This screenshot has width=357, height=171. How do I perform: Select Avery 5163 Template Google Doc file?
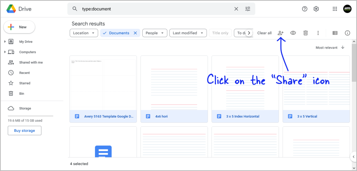point(103,89)
